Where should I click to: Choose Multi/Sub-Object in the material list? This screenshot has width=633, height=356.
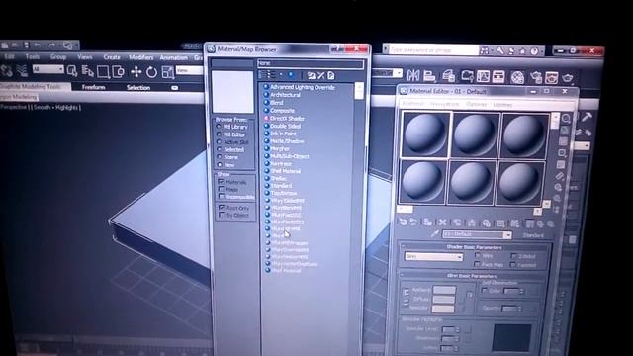tap(290, 156)
